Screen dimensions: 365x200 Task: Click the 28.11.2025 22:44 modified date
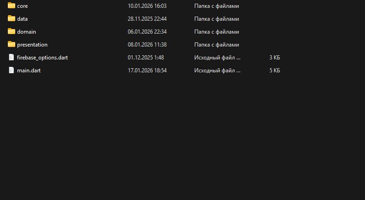[147, 19]
